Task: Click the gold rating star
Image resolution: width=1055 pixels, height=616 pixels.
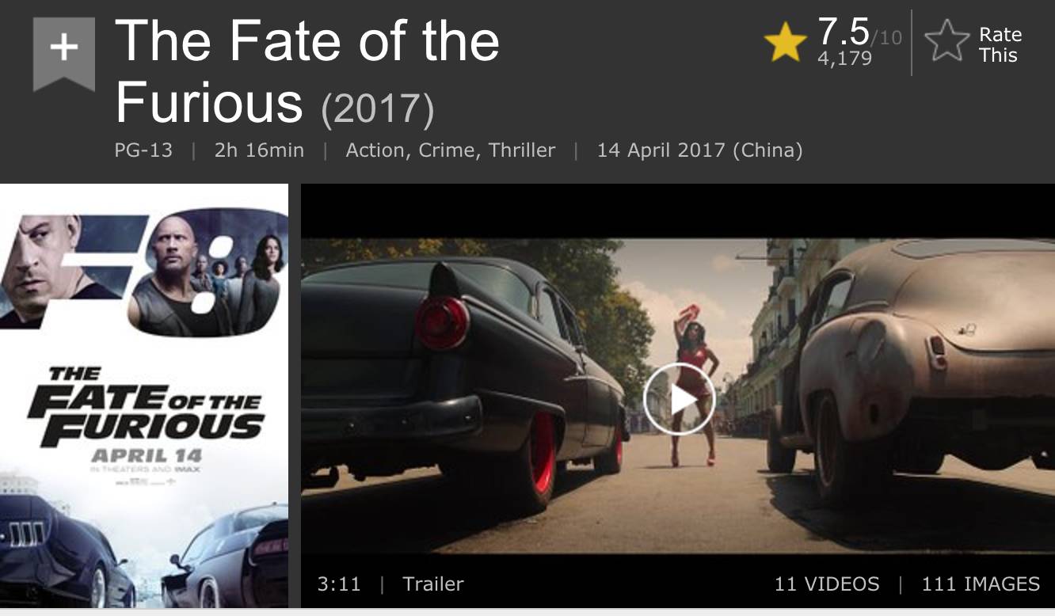Action: tap(785, 42)
